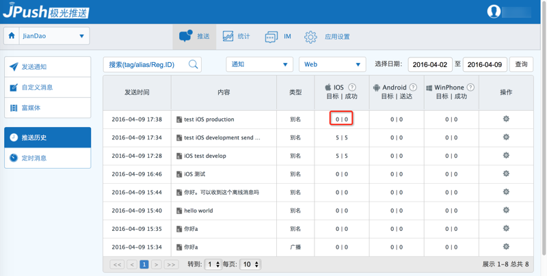The width and height of the screenshot is (547, 276).
Task: Select the content 'hello world'
Action: click(198, 211)
